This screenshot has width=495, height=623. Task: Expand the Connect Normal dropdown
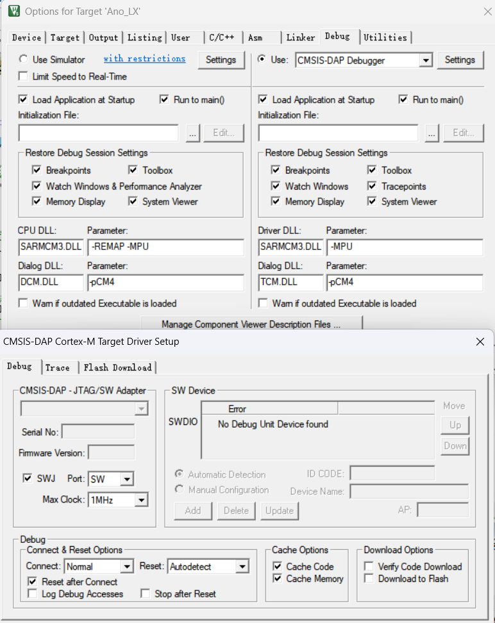(x=127, y=567)
